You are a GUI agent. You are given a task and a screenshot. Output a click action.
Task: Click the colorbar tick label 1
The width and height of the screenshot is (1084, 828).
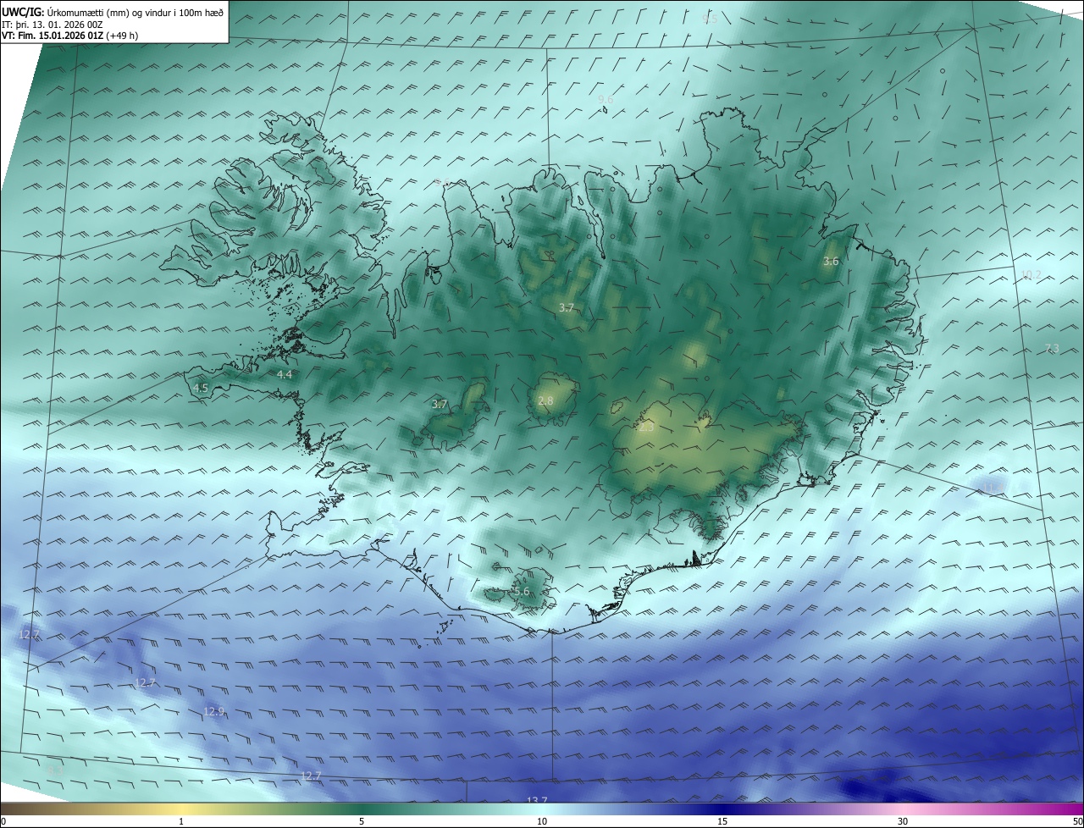point(181,822)
